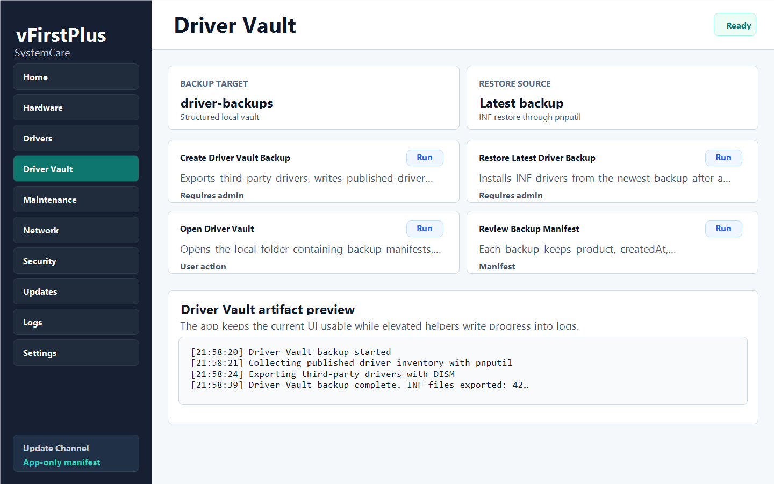
Task: Click the Update Channel card
Action: tap(76, 453)
